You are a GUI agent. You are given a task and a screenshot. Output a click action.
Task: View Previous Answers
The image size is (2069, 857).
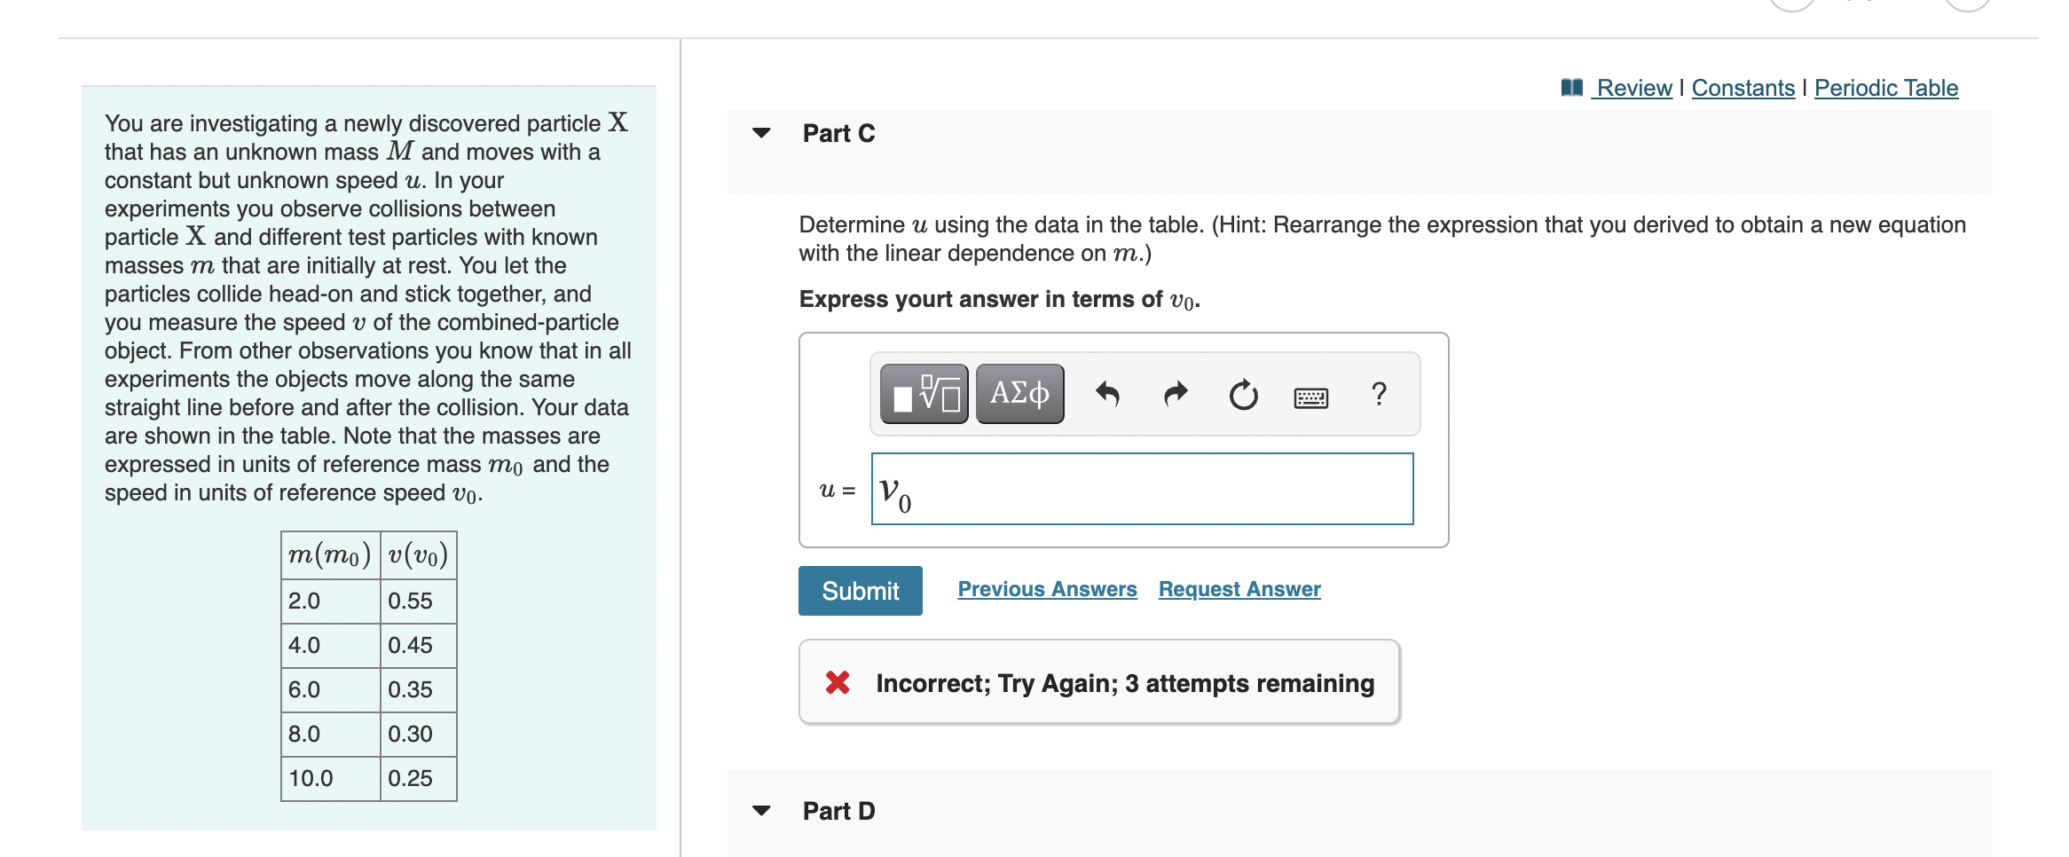pyautogui.click(x=1047, y=589)
